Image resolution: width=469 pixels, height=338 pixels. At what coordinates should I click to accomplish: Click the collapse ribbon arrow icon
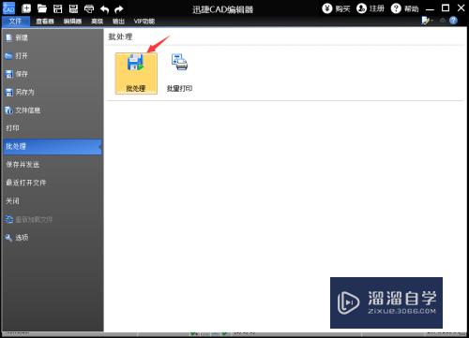tap(443, 21)
